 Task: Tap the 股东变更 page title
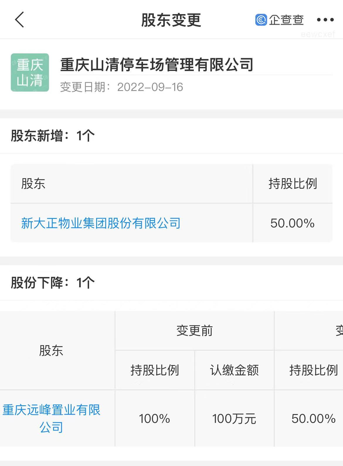point(171,20)
